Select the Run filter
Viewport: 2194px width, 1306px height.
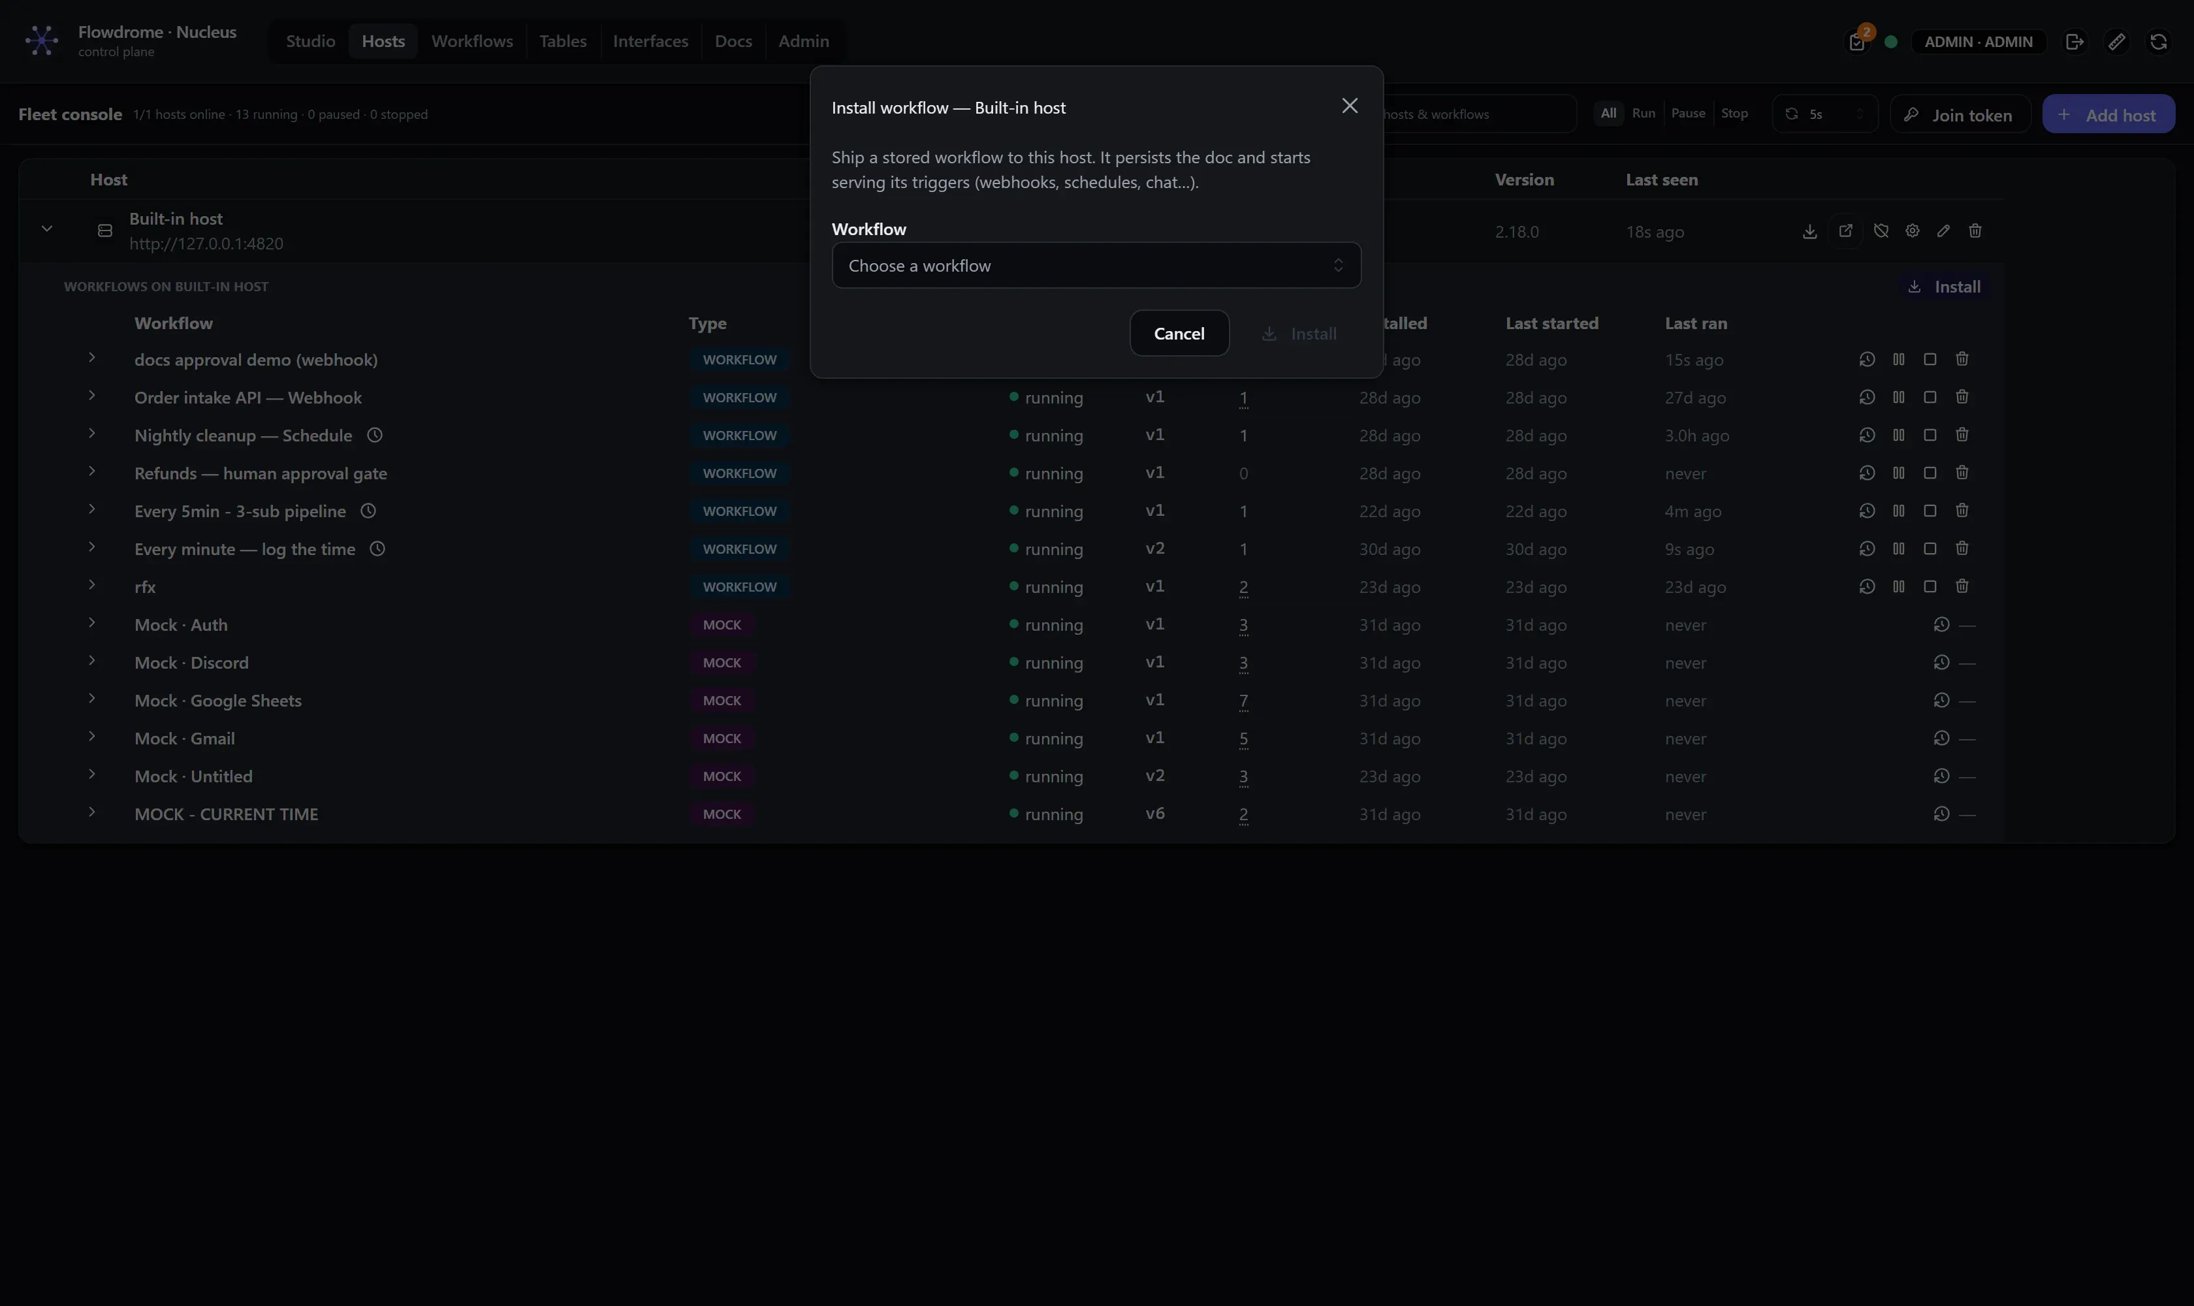(1643, 113)
